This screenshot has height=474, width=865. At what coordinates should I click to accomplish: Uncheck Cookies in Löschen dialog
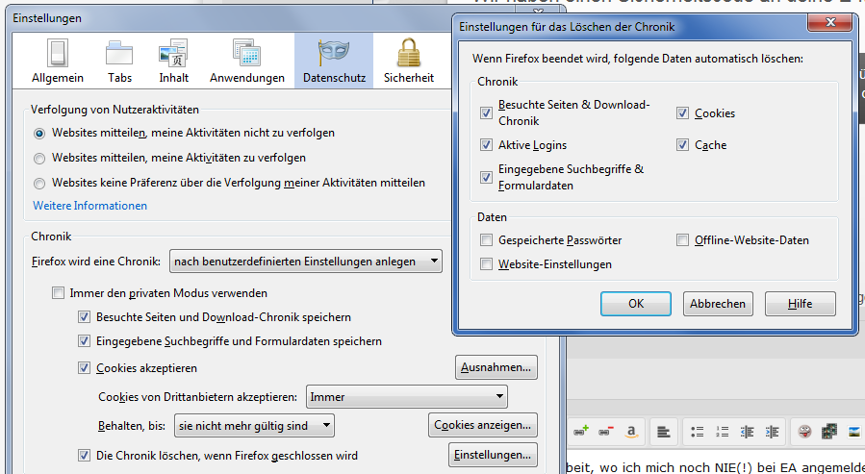click(x=682, y=113)
